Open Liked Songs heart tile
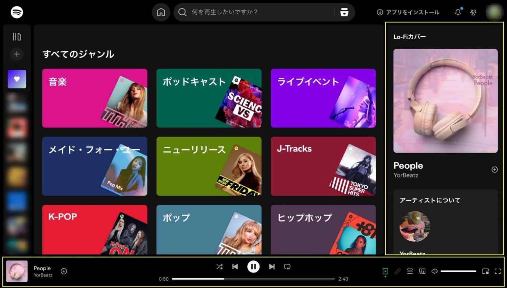 click(x=17, y=79)
